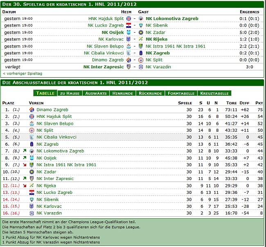Open HNK Hajduk Split link in the standings
Image resolution: width=266 pixels, height=247 pixels.
click(x=54, y=117)
